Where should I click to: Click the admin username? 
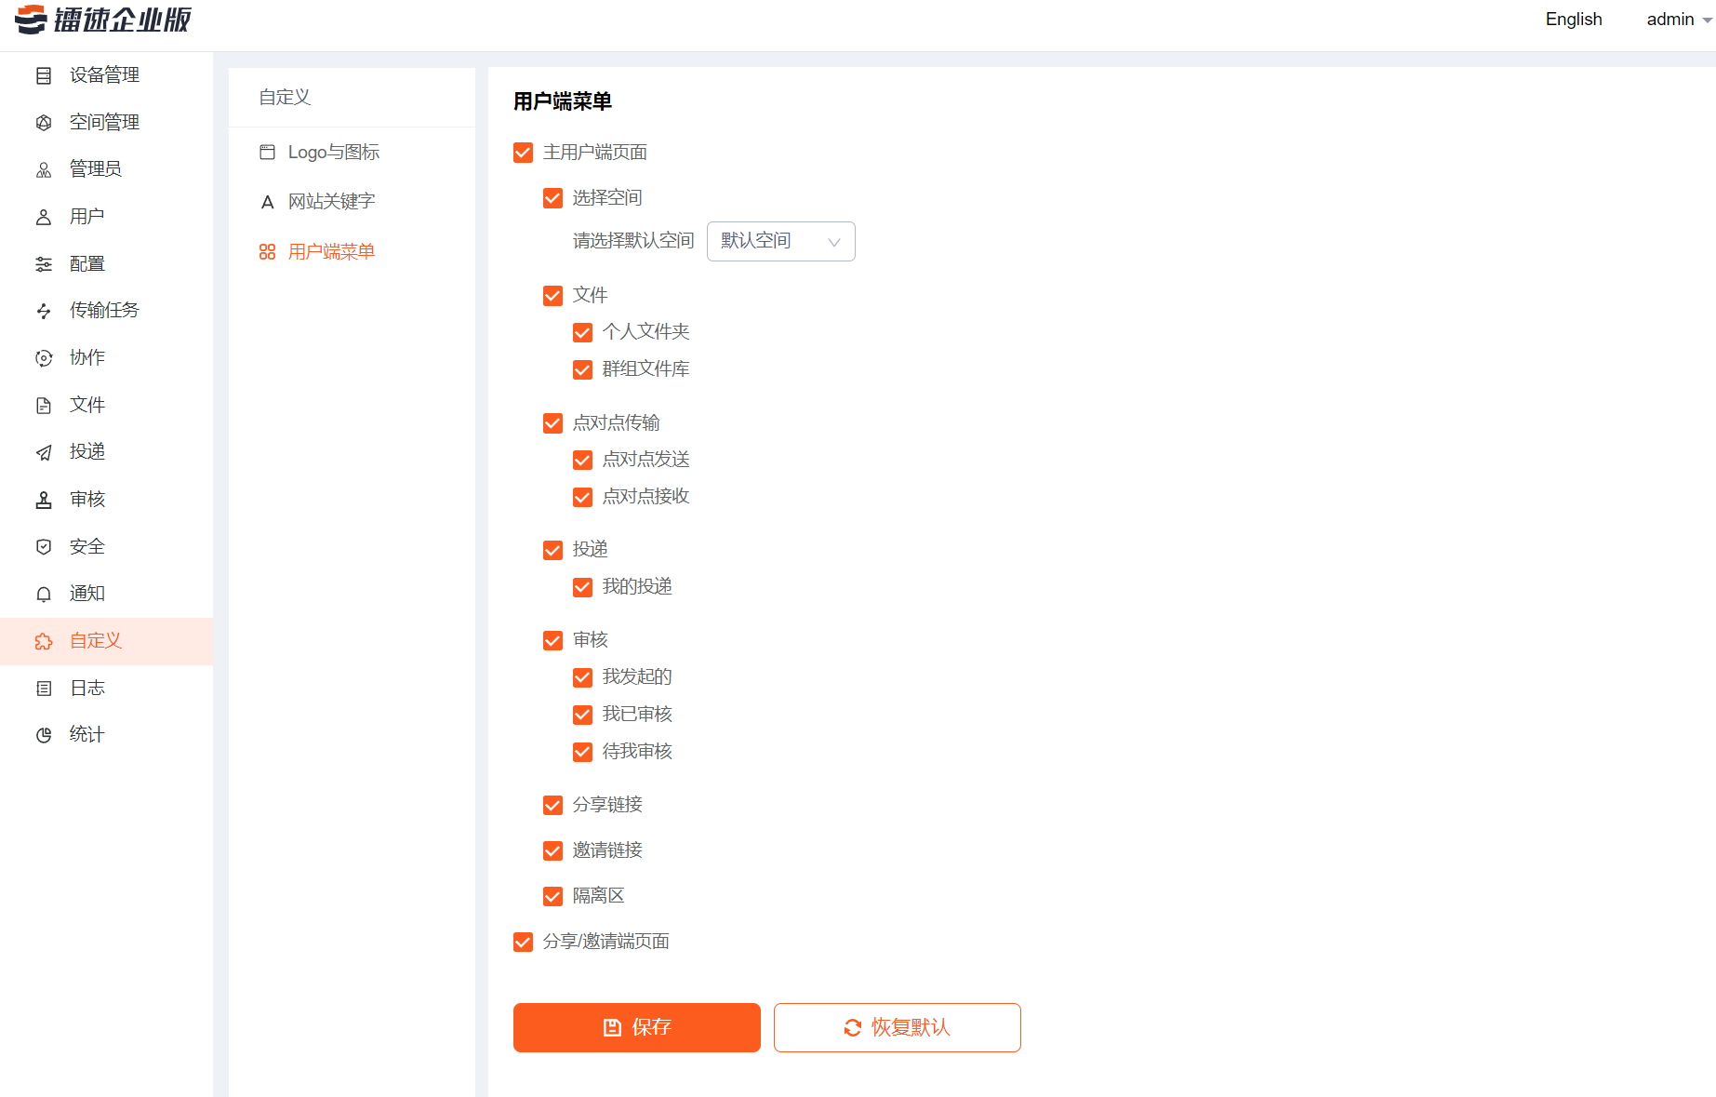click(x=1670, y=20)
